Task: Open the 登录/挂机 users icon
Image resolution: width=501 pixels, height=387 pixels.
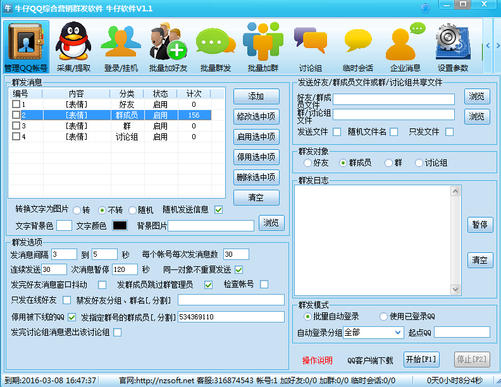Action: pos(121,47)
